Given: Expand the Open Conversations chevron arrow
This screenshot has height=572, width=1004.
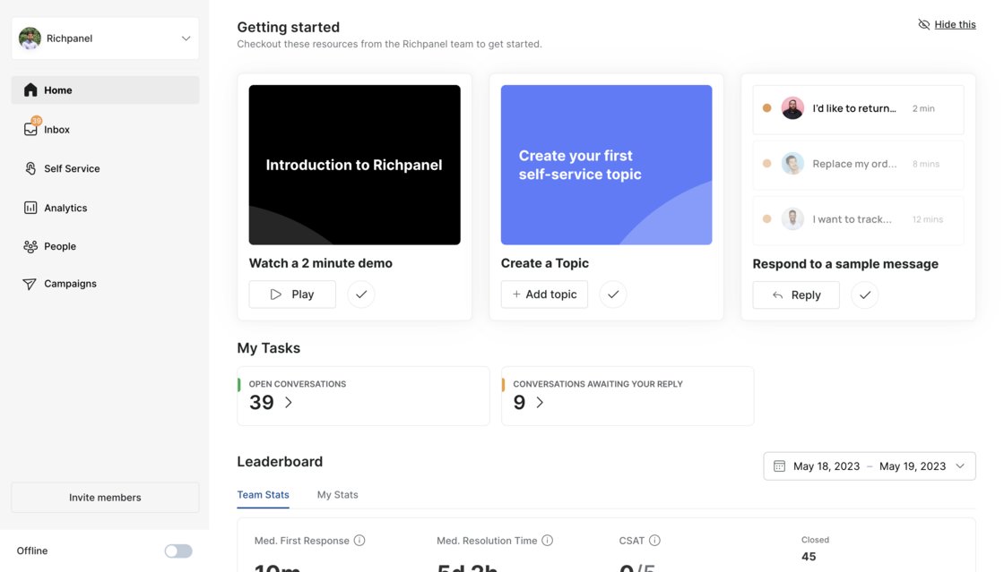Looking at the screenshot, I should click(289, 403).
